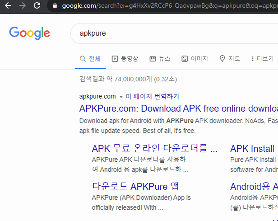This screenshot has height=221, width=278.
Task: Click the newspaper icon beside 뉴스
Action: (153, 59)
